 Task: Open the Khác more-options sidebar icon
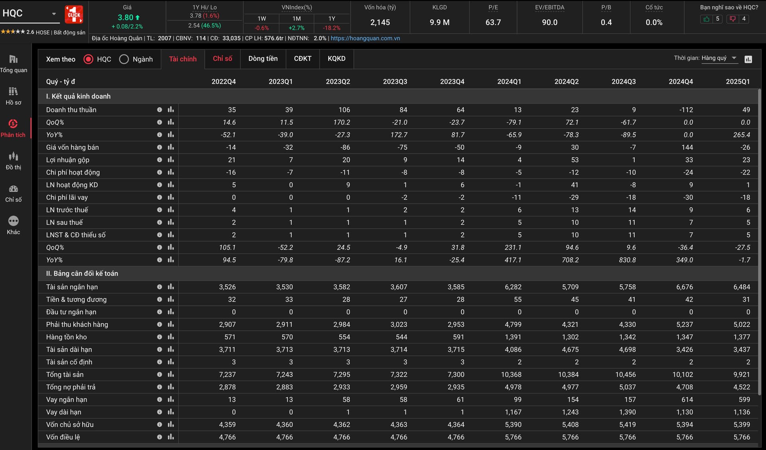(x=13, y=221)
